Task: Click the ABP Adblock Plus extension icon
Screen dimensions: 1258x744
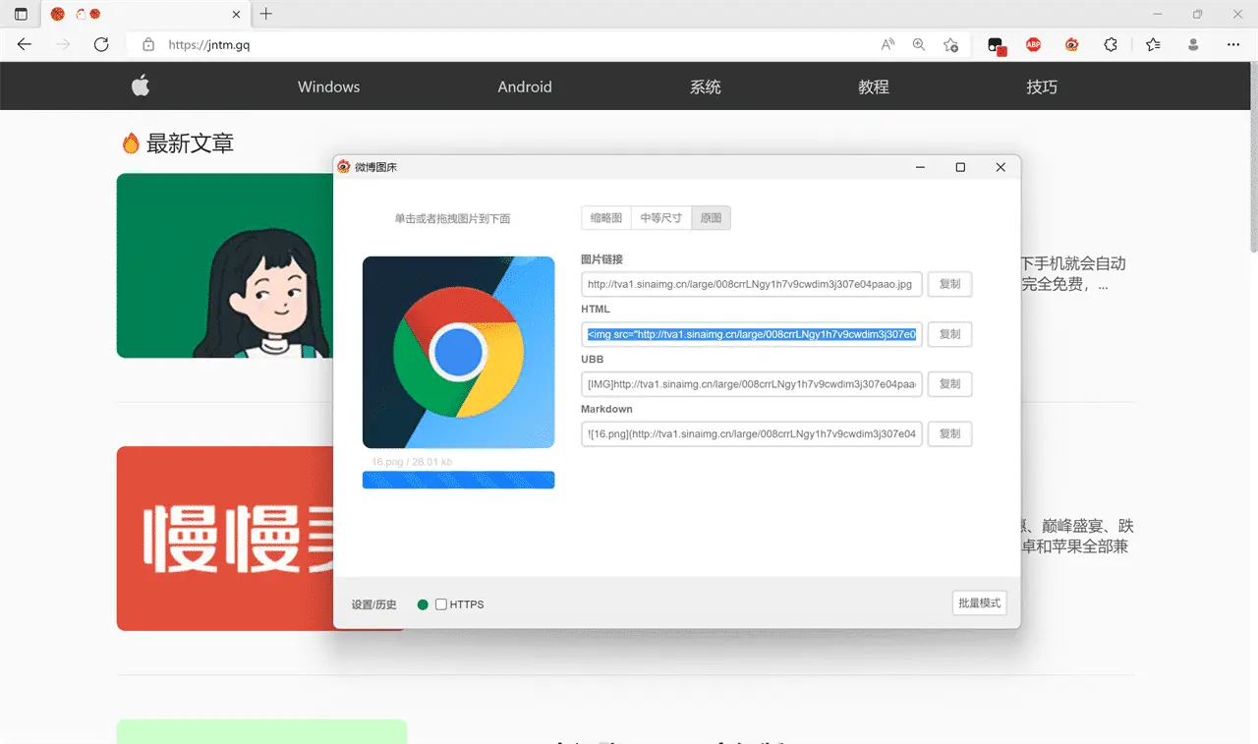Action: pyautogui.click(x=1033, y=44)
